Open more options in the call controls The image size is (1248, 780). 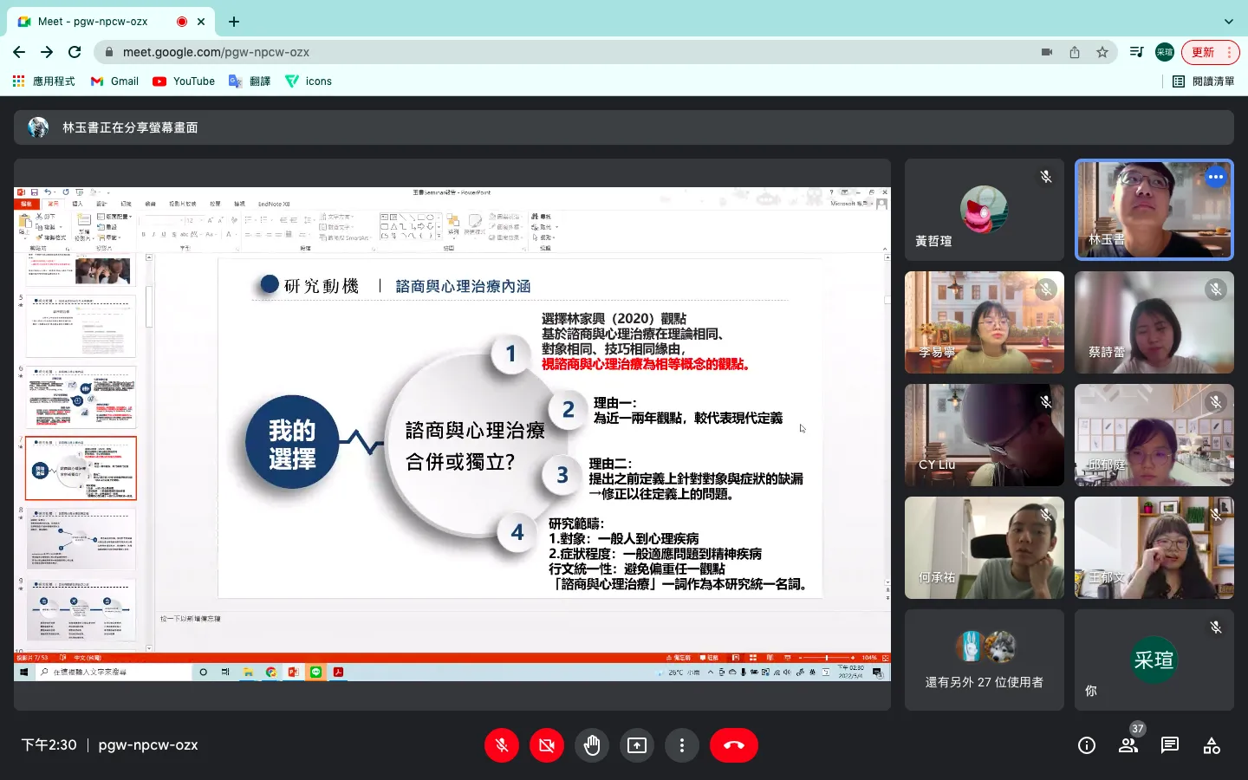click(682, 745)
